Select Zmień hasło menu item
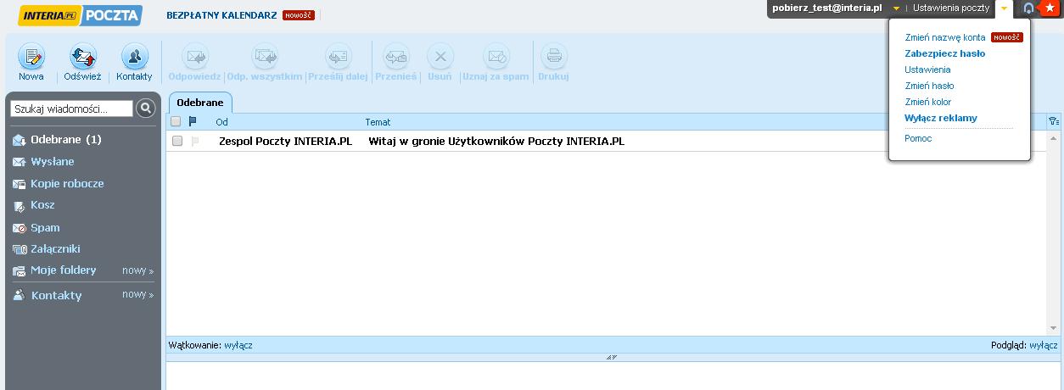Image resolution: width=1064 pixels, height=390 pixels. coord(930,86)
